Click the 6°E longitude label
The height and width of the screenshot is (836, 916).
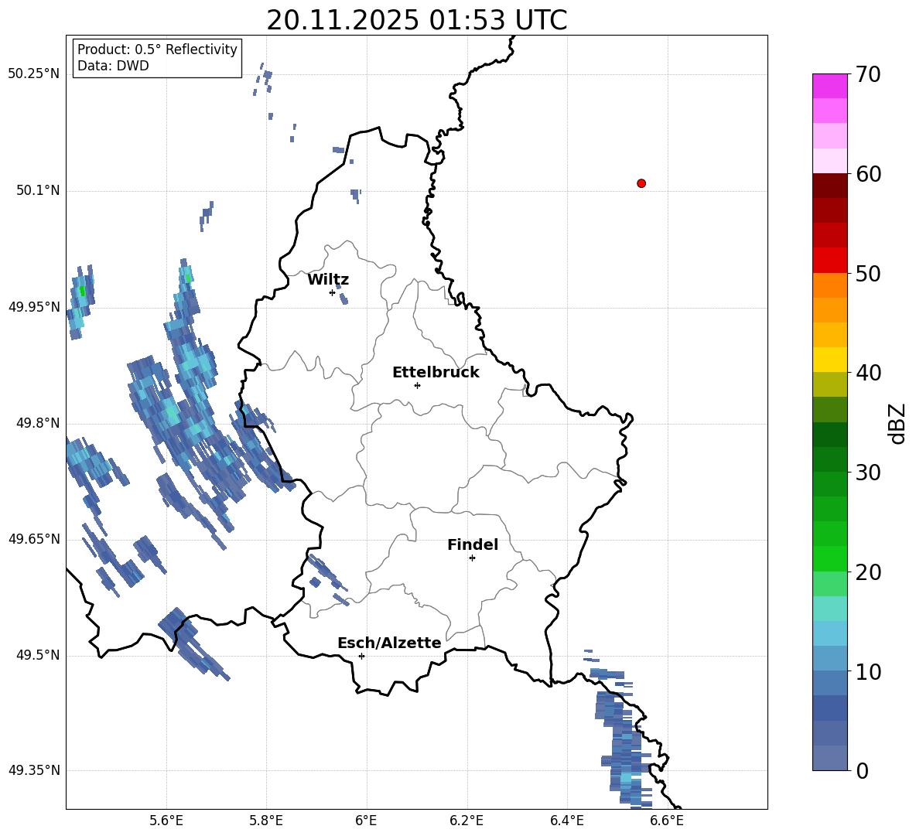[366, 821]
